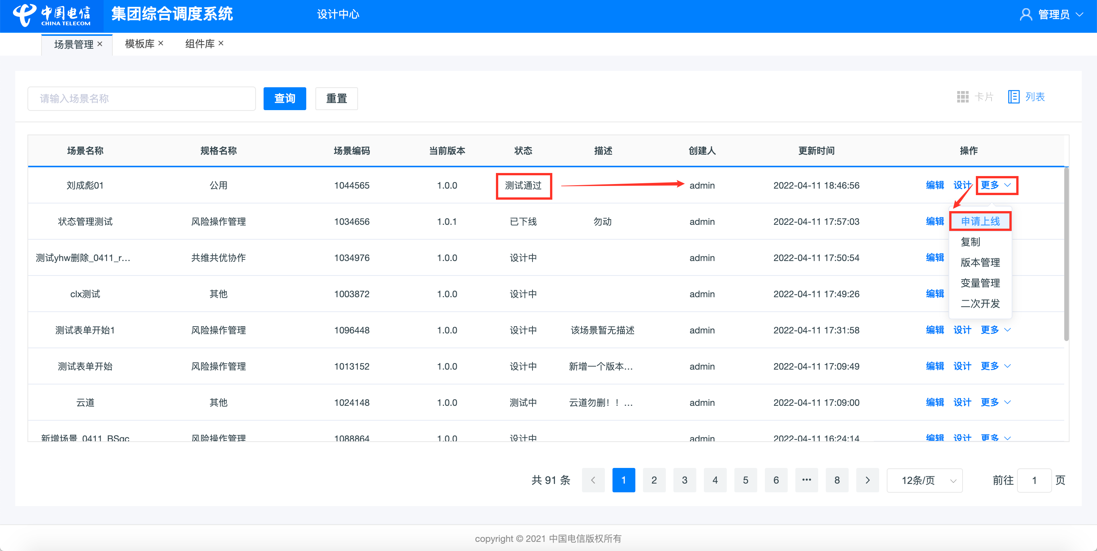Close the 场景管理 tab
Image resolution: width=1097 pixels, height=551 pixels.
pos(100,44)
